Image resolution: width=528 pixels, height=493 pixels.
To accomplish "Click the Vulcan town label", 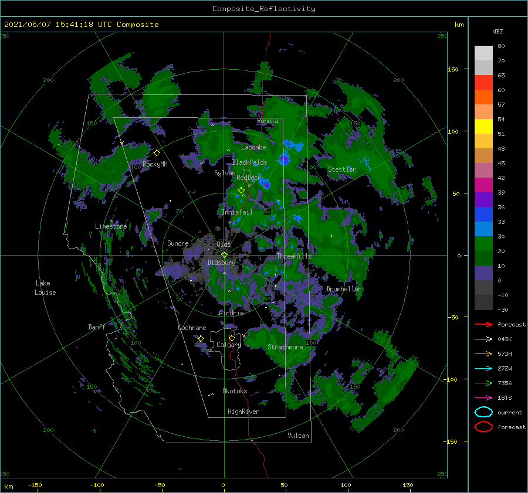I will (298, 436).
